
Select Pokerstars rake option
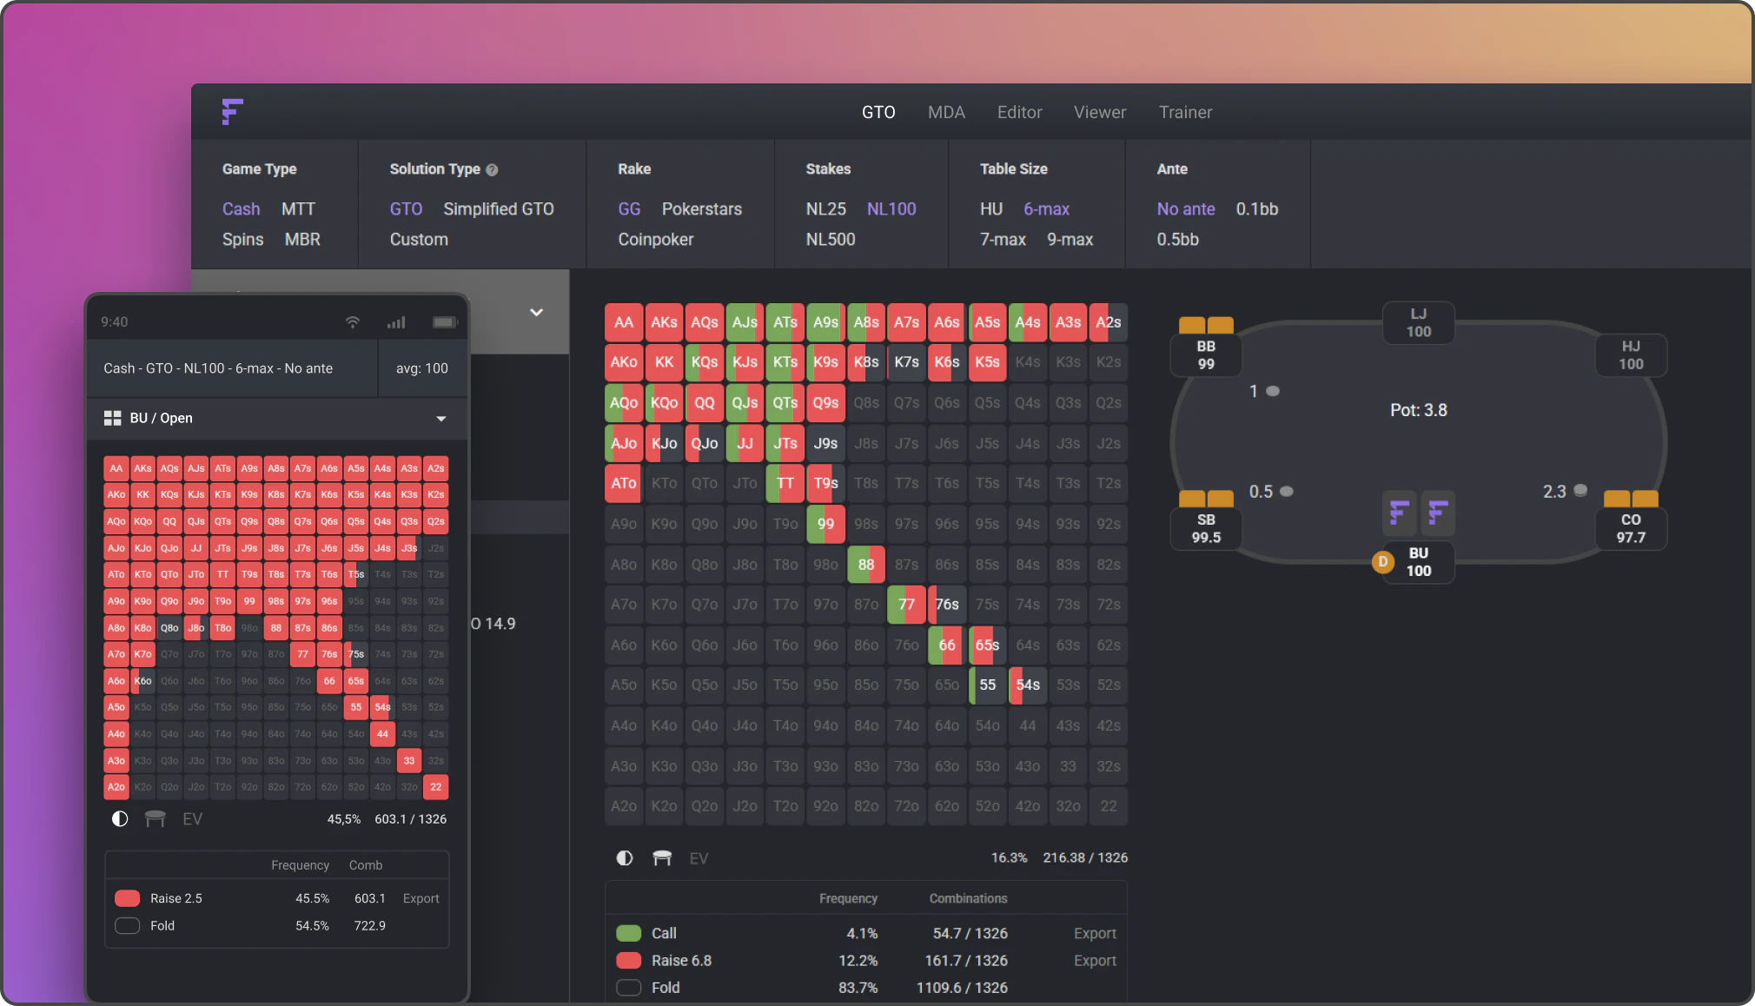pos(702,209)
